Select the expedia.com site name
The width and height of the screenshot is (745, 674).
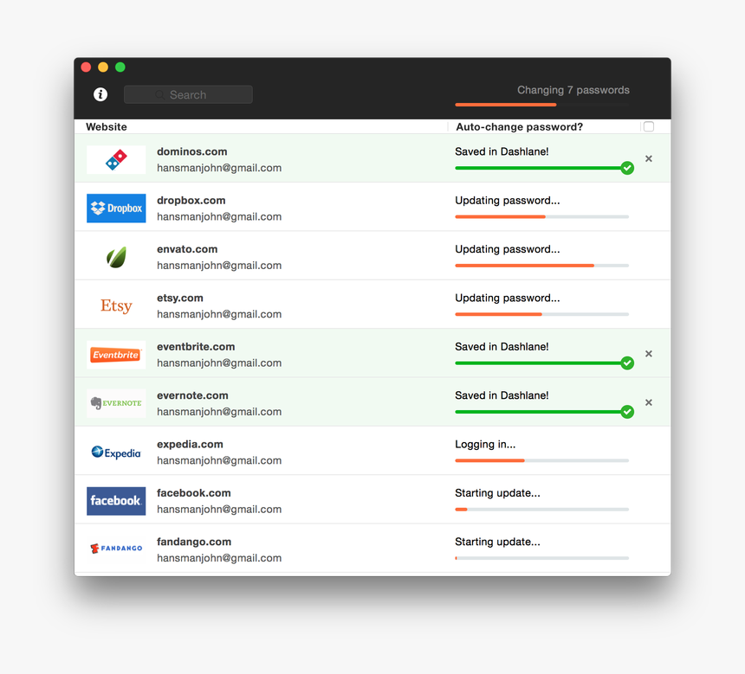click(190, 444)
